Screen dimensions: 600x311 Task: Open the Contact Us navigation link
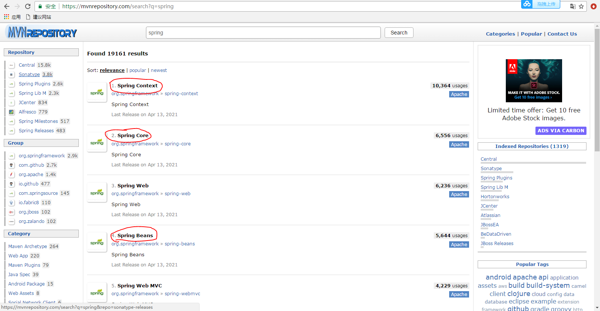pos(562,34)
